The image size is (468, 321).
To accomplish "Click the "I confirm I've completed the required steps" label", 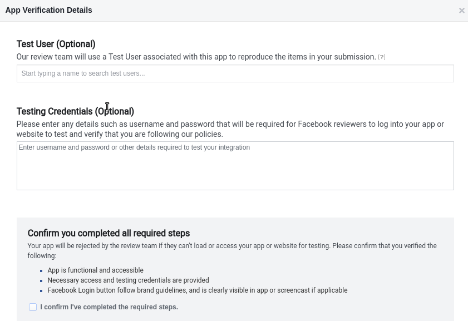I will 109,307.
